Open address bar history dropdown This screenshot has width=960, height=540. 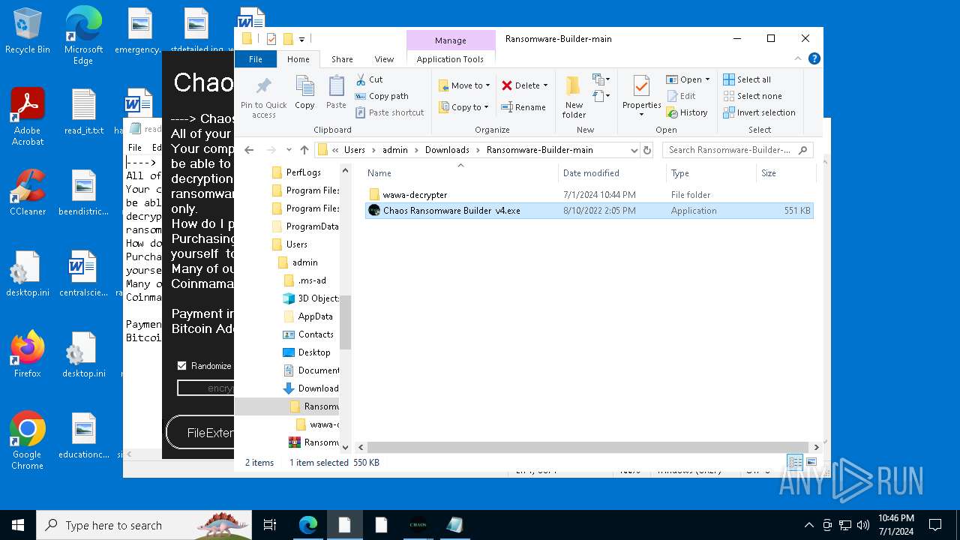click(634, 150)
